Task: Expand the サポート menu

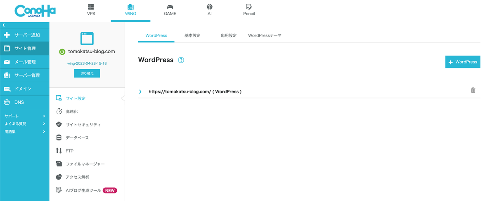Action: coord(24,116)
